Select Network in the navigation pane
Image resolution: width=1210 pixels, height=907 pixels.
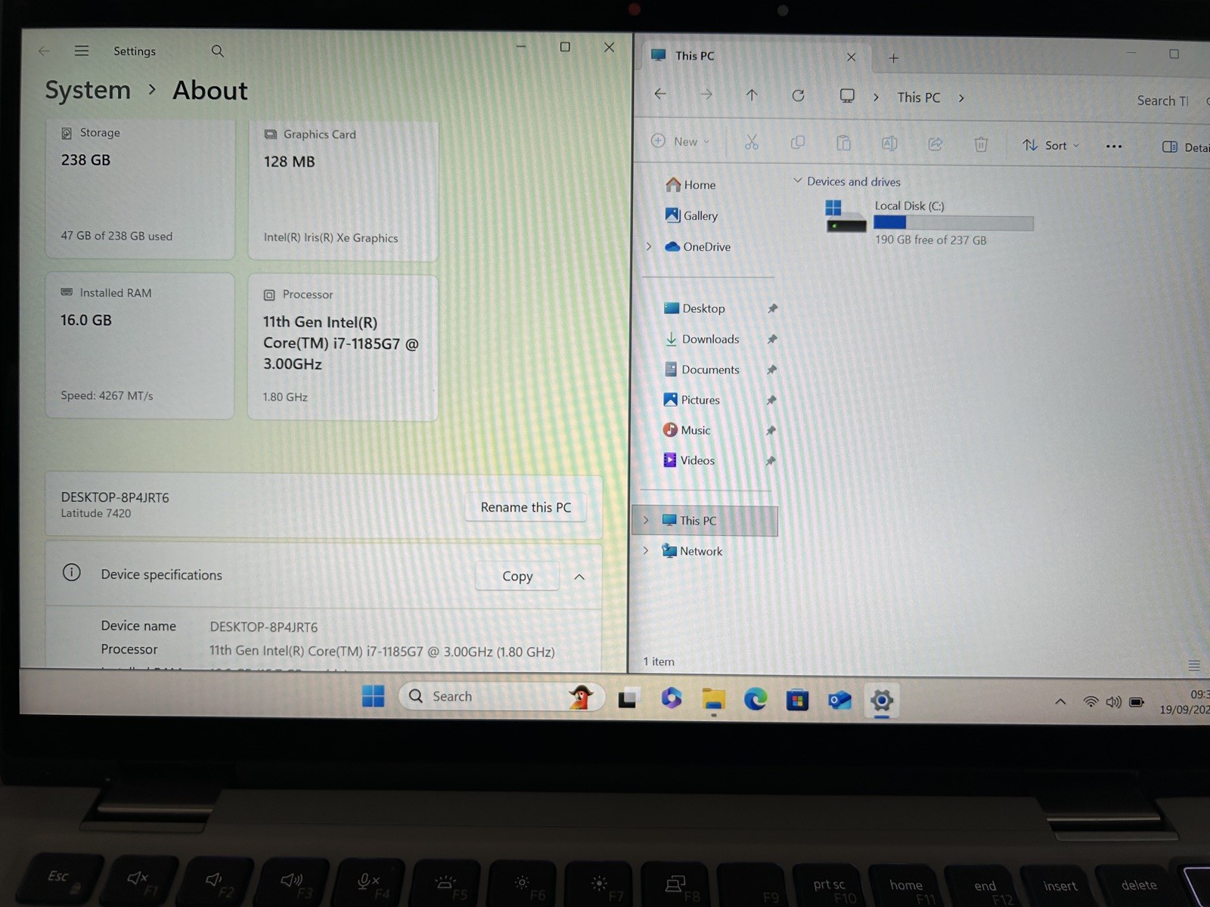coord(692,551)
